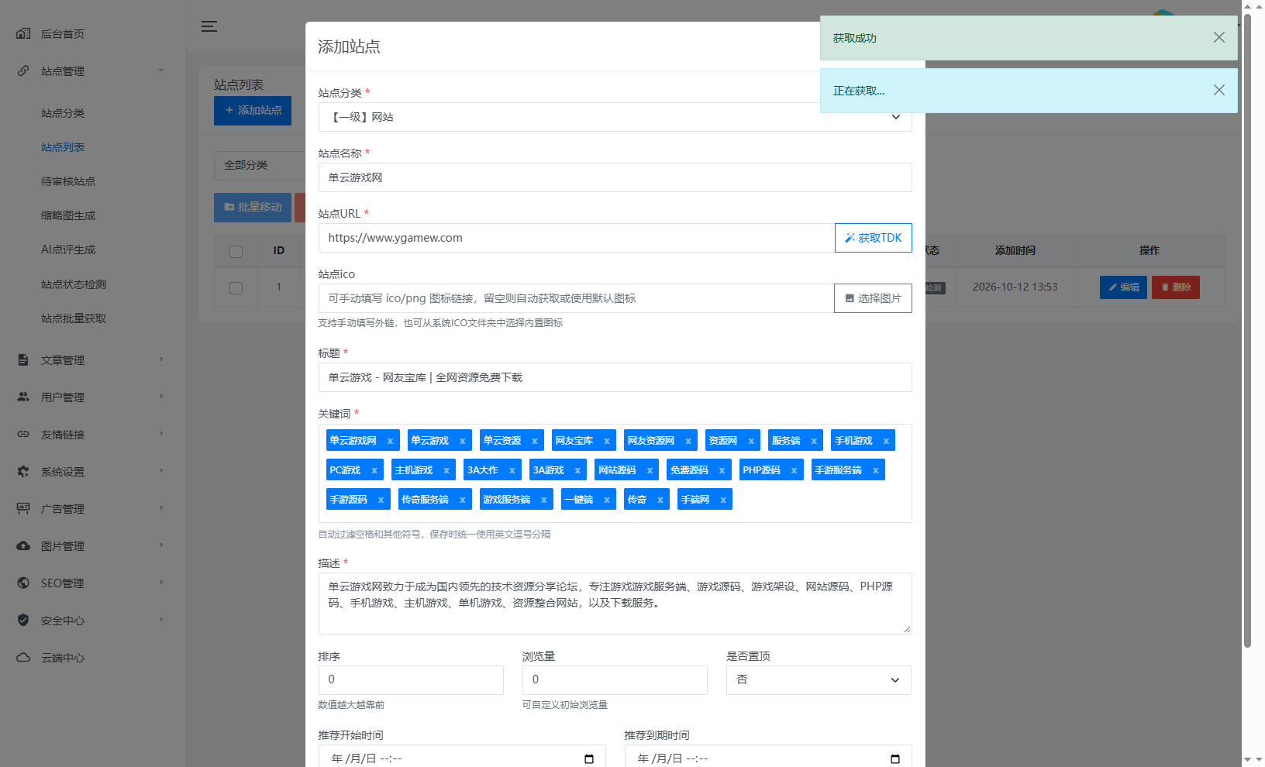Click the 选择图片 button

click(x=873, y=298)
